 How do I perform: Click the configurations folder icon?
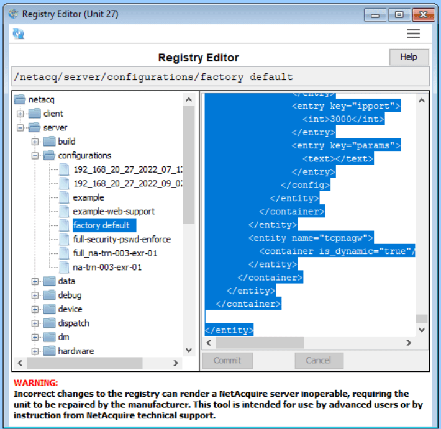coord(49,155)
